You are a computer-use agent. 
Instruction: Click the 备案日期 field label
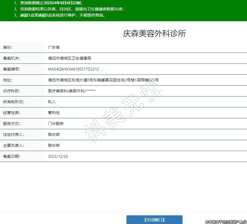tap(12, 156)
